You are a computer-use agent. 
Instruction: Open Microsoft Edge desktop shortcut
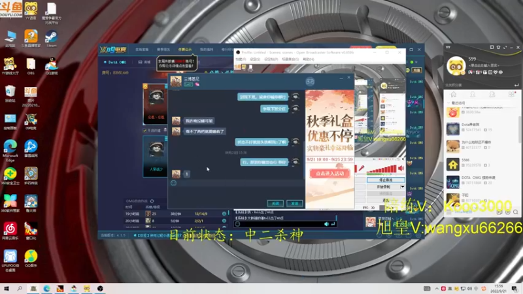(10, 151)
